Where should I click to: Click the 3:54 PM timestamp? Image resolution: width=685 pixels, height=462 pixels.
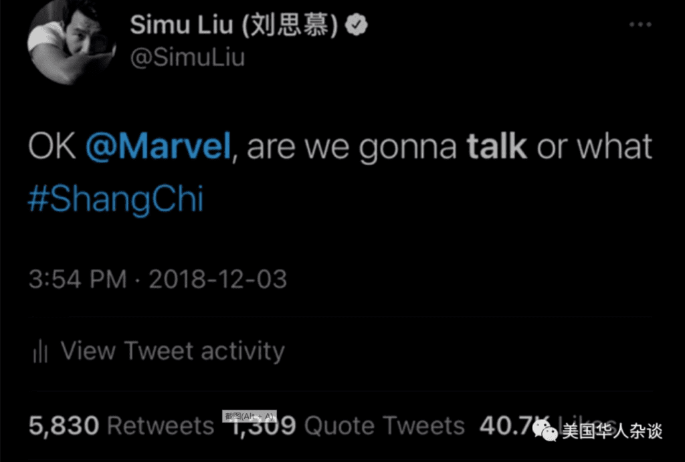coord(78,279)
